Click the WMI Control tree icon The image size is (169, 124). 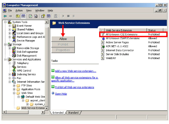(x=14, y=70)
